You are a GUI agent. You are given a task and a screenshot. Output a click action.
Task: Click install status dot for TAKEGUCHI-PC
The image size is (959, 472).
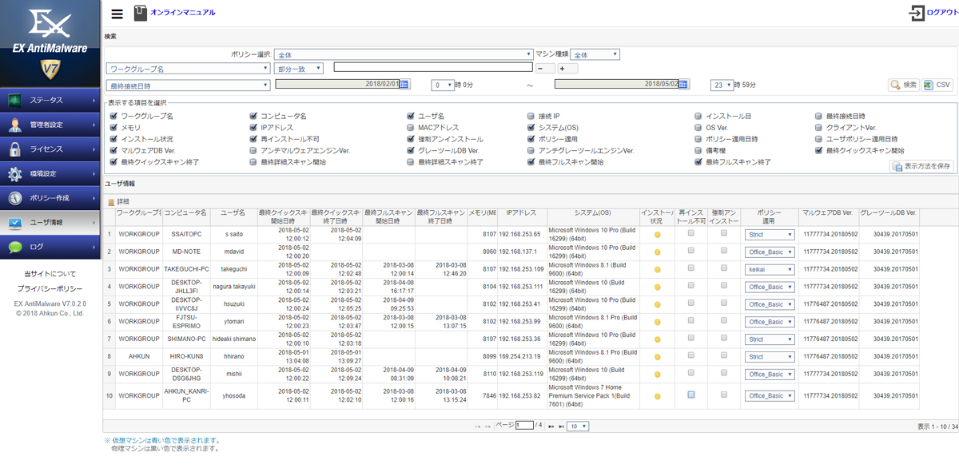pos(657,270)
